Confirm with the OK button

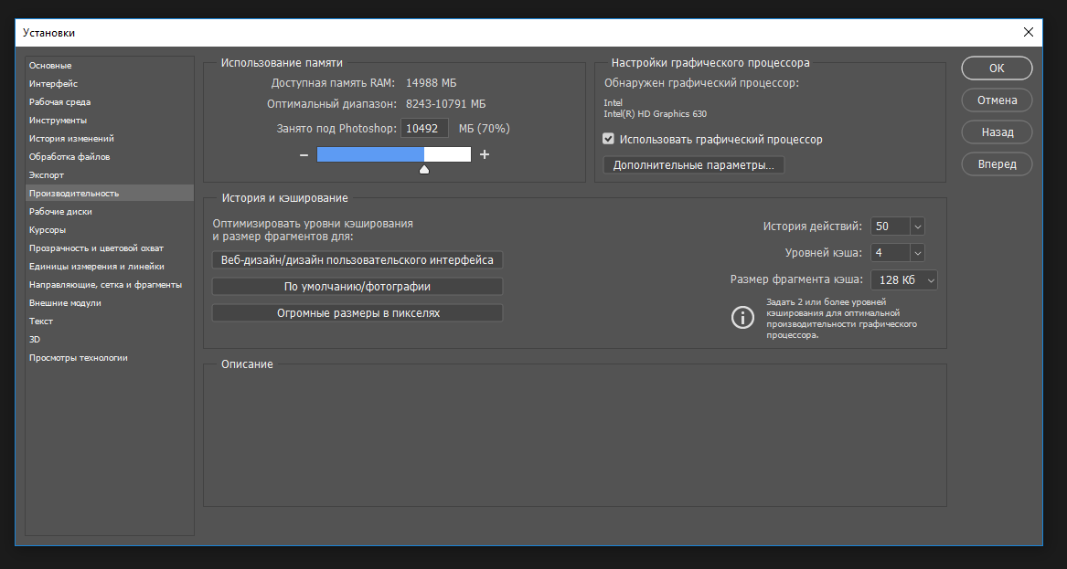pos(997,68)
